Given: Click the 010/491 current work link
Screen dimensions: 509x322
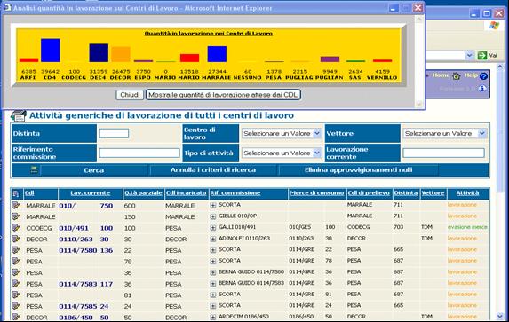Looking at the screenshot, I should click(74, 228).
